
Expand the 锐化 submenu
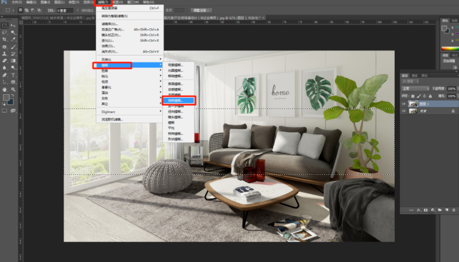click(x=130, y=76)
